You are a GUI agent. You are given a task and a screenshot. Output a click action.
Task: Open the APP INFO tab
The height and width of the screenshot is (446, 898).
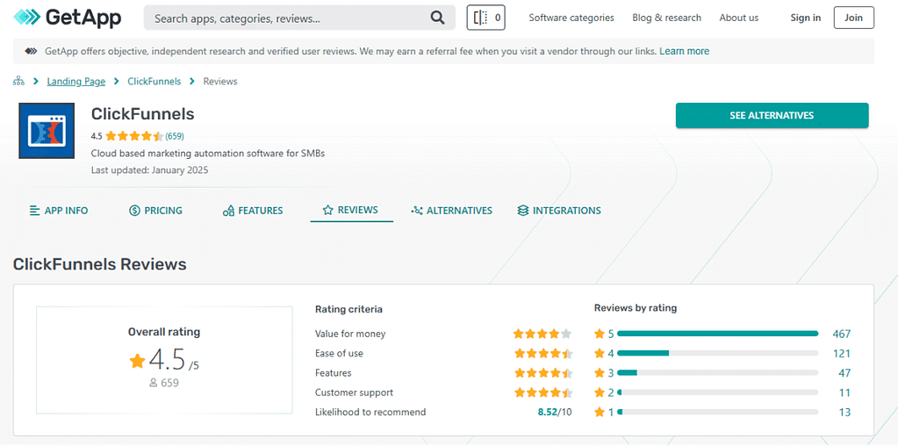pyautogui.click(x=59, y=211)
